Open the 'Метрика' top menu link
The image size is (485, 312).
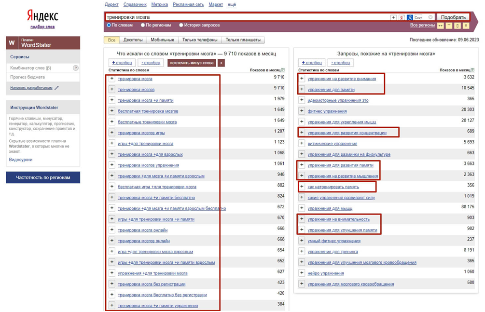(x=160, y=4)
